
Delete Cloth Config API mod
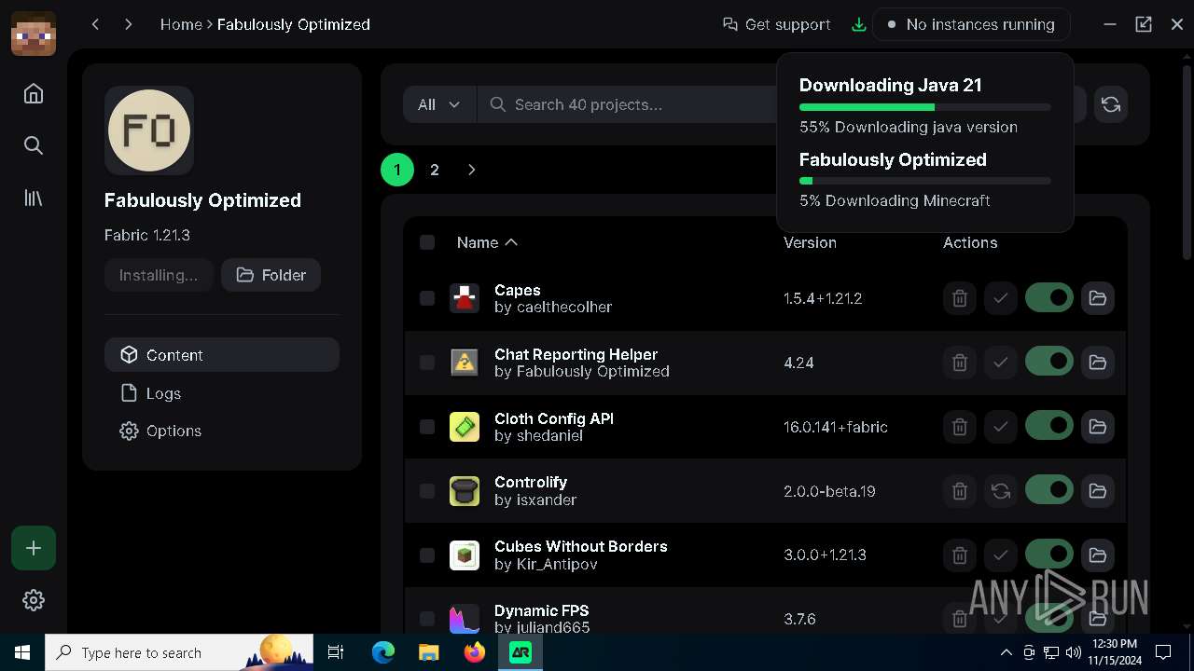[960, 427]
